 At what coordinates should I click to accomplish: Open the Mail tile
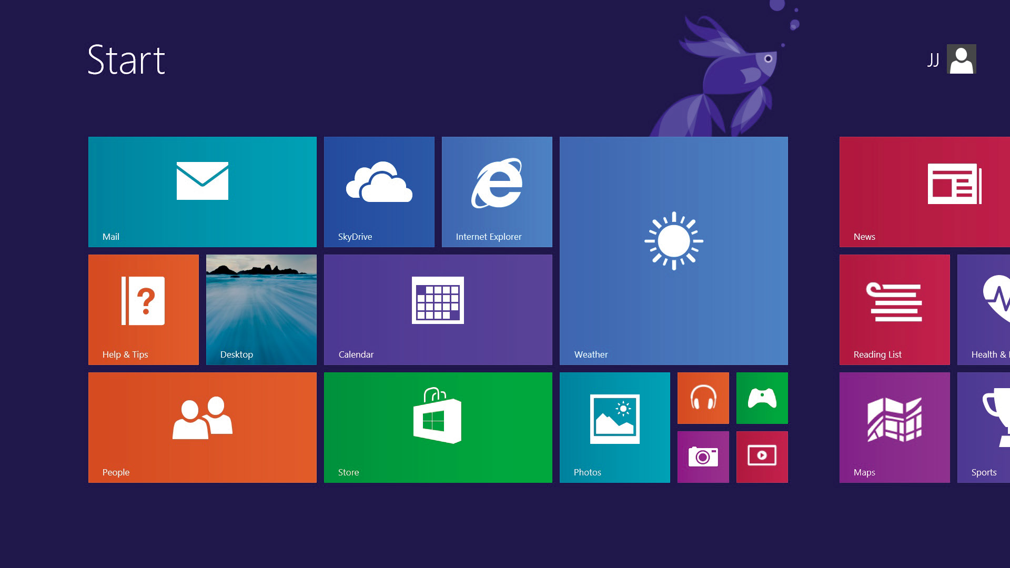tap(203, 192)
